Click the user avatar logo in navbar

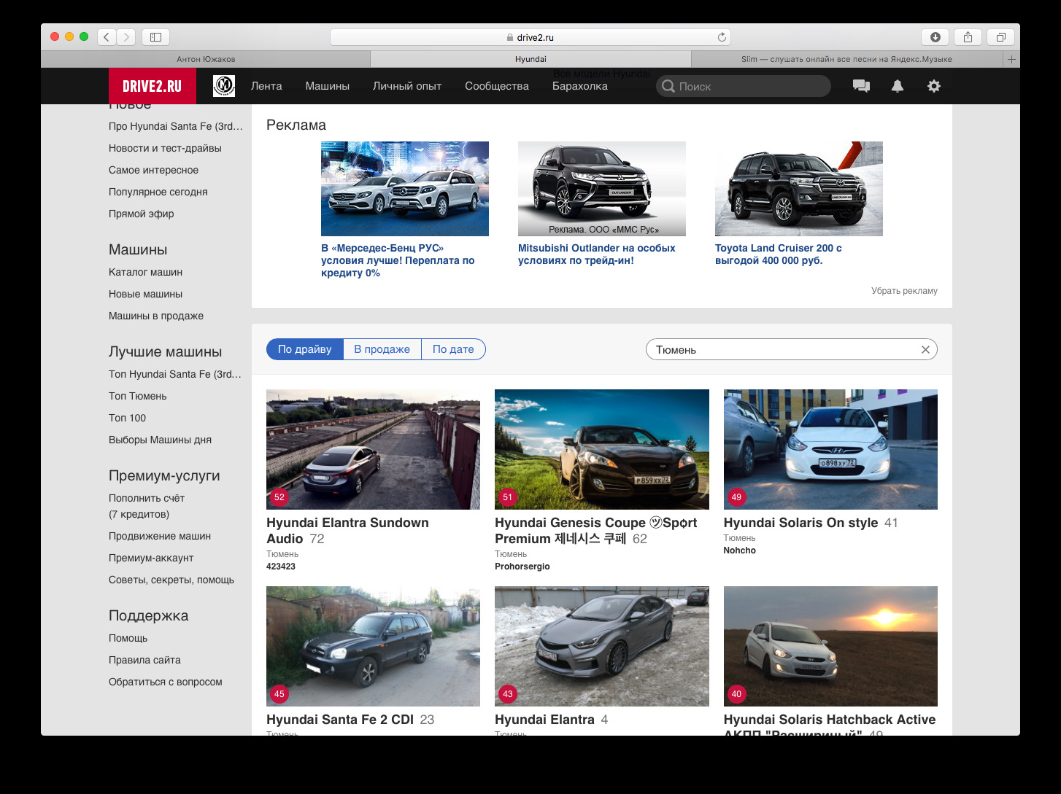224,86
